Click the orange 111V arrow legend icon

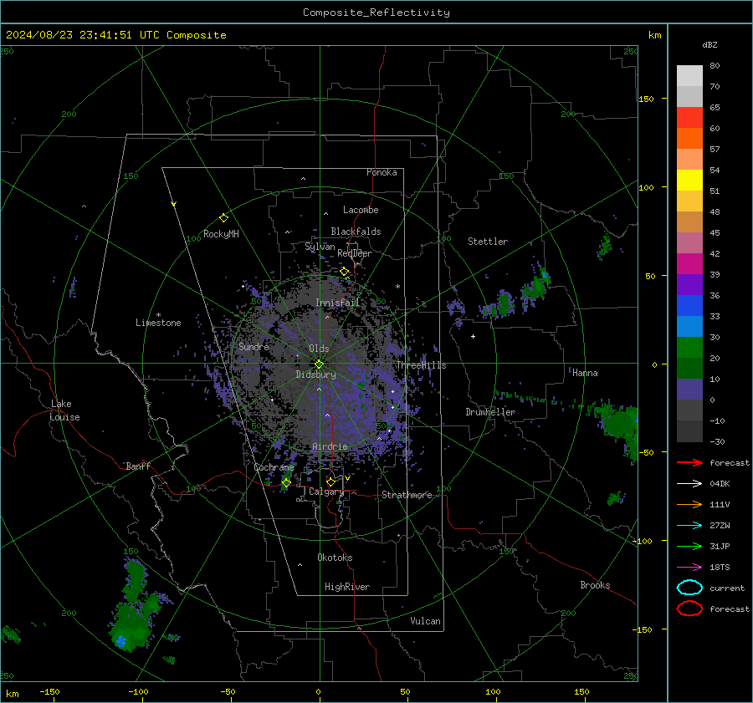pos(689,504)
